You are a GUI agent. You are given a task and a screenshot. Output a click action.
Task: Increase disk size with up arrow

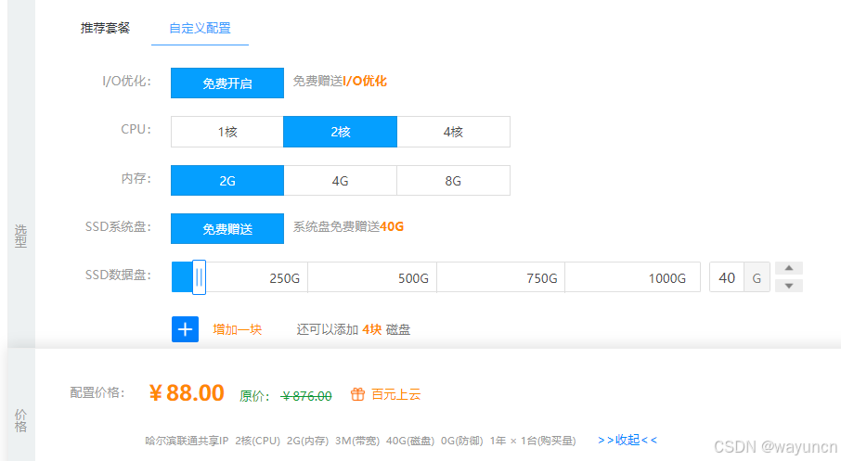789,268
